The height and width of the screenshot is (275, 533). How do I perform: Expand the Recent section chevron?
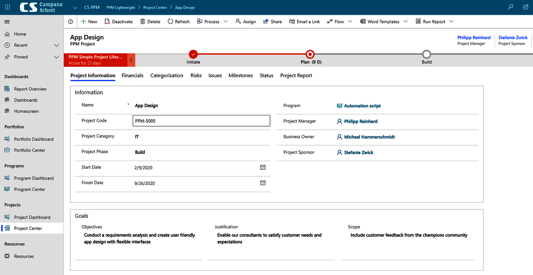(56, 45)
